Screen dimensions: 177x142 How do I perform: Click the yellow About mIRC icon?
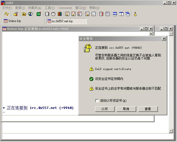135,14
